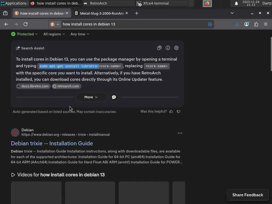The height and width of the screenshot is (204, 272).
Task: Click the '<core-name>' code snippet after 'replacing'
Action: click(x=157, y=66)
